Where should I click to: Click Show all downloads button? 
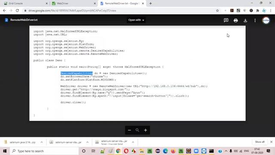[260, 142]
